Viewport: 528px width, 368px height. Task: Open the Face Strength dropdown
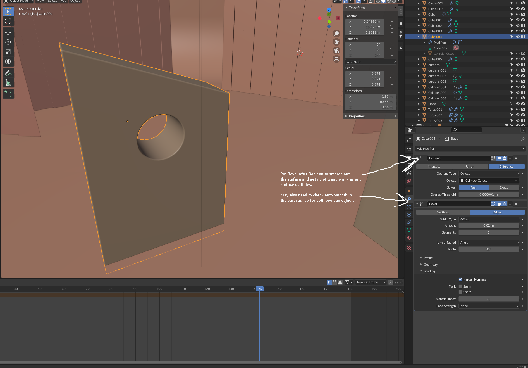[x=489, y=306]
